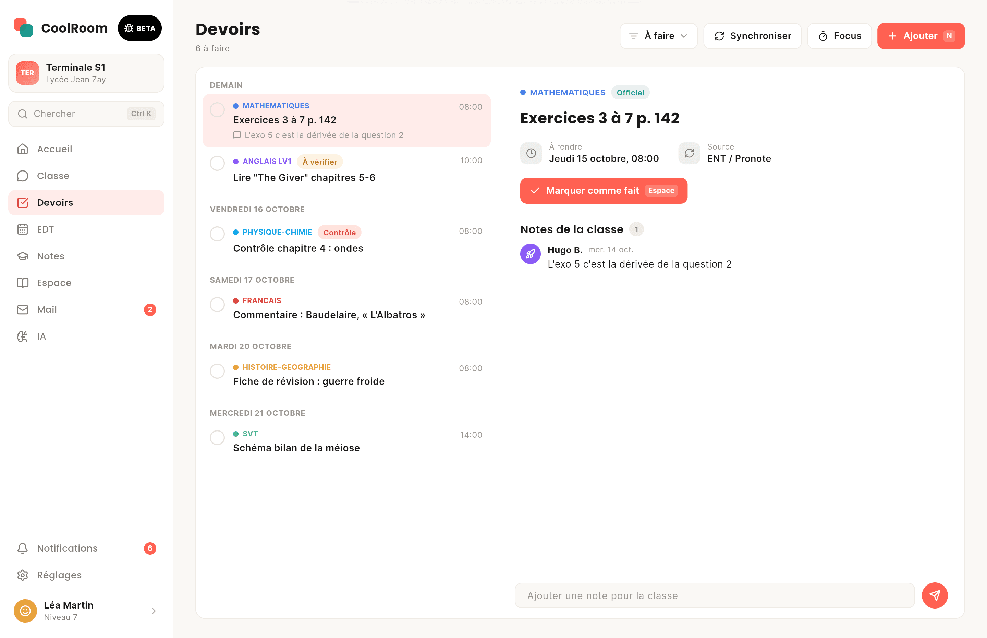Open Espace in the sidebar

coord(86,283)
